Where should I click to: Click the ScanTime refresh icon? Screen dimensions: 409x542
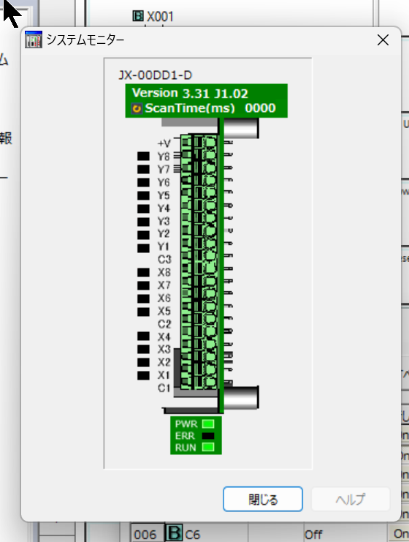point(137,109)
